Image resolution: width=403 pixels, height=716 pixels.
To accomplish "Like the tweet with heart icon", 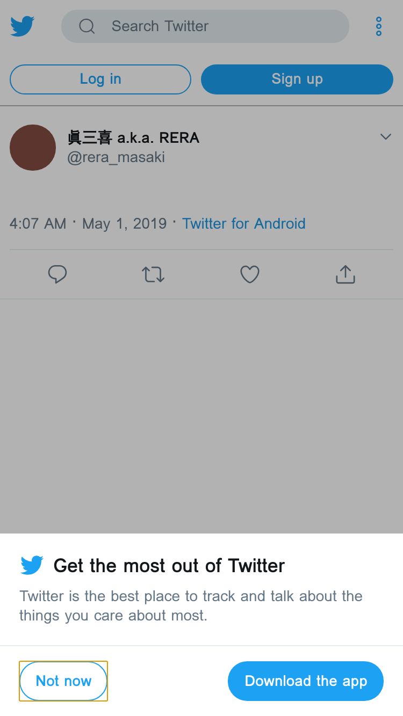I will click(249, 274).
